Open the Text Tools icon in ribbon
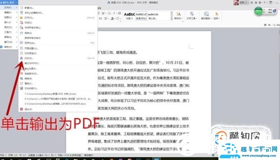Screen dimensions: 280x160 coord(192,14)
